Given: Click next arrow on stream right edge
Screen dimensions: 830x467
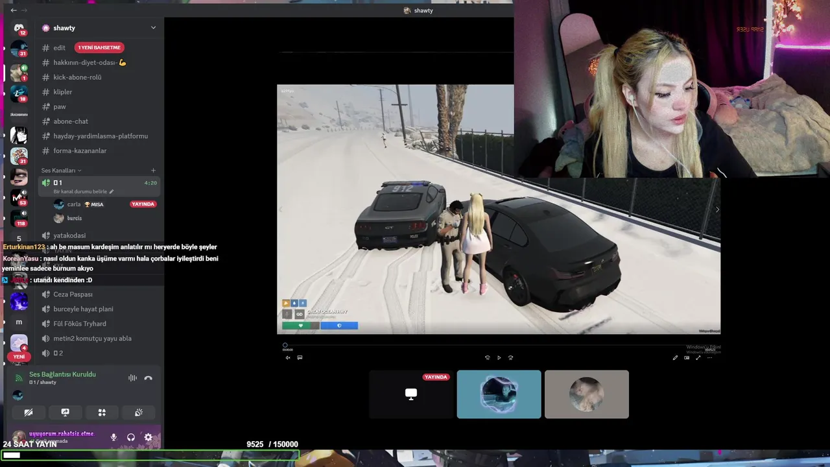Looking at the screenshot, I should 717,210.
